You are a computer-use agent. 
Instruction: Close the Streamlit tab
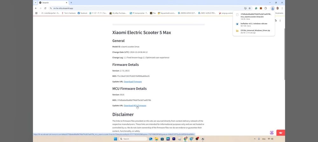pos(66,3)
